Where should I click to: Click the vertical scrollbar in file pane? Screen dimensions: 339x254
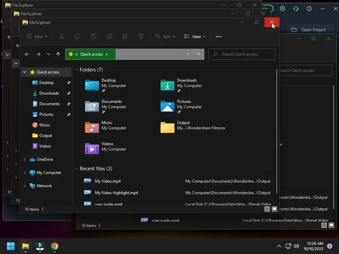pos(276,132)
